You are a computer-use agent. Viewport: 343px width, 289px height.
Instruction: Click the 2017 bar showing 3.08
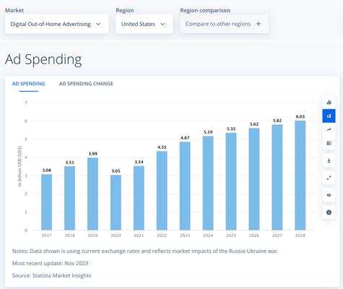46,202
